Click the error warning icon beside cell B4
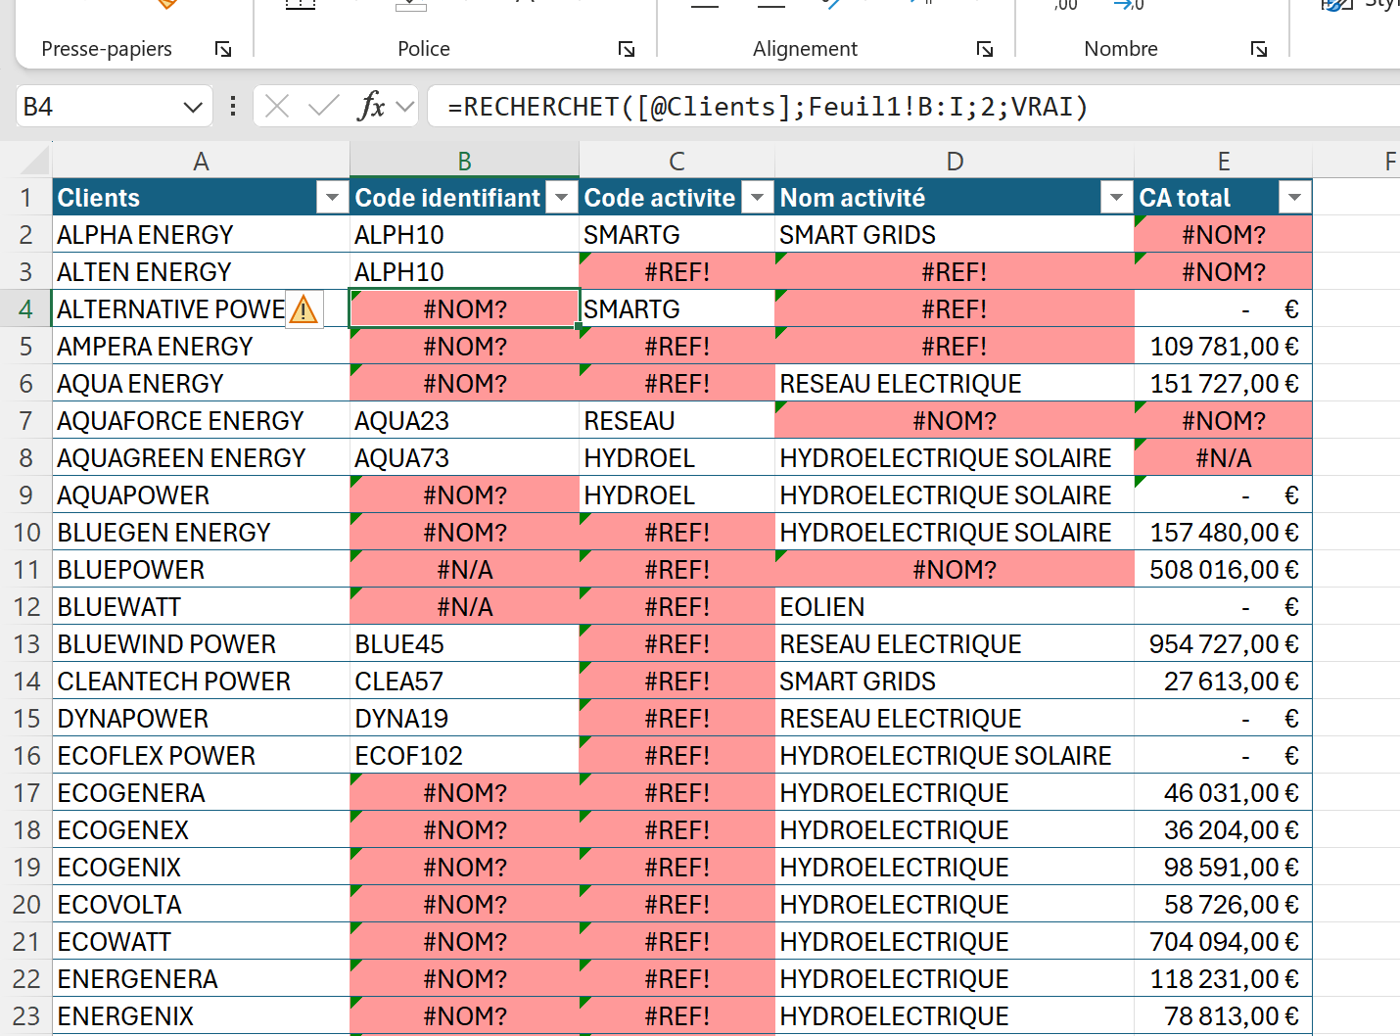The height and width of the screenshot is (1036, 1400). point(303,310)
